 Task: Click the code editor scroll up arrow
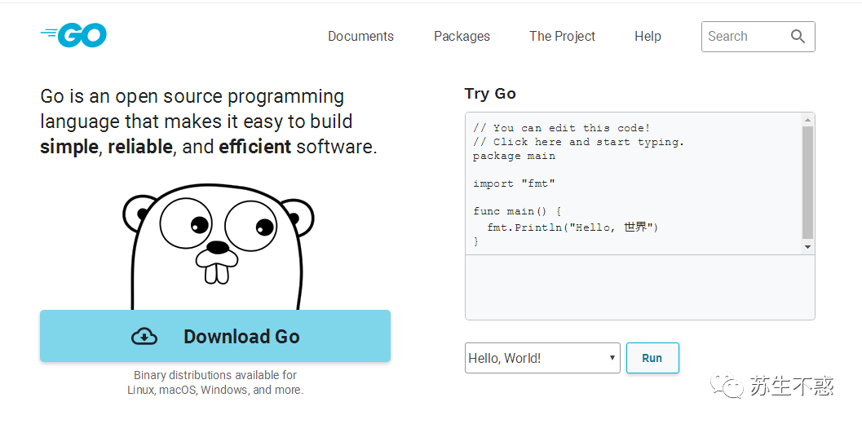tap(807, 120)
